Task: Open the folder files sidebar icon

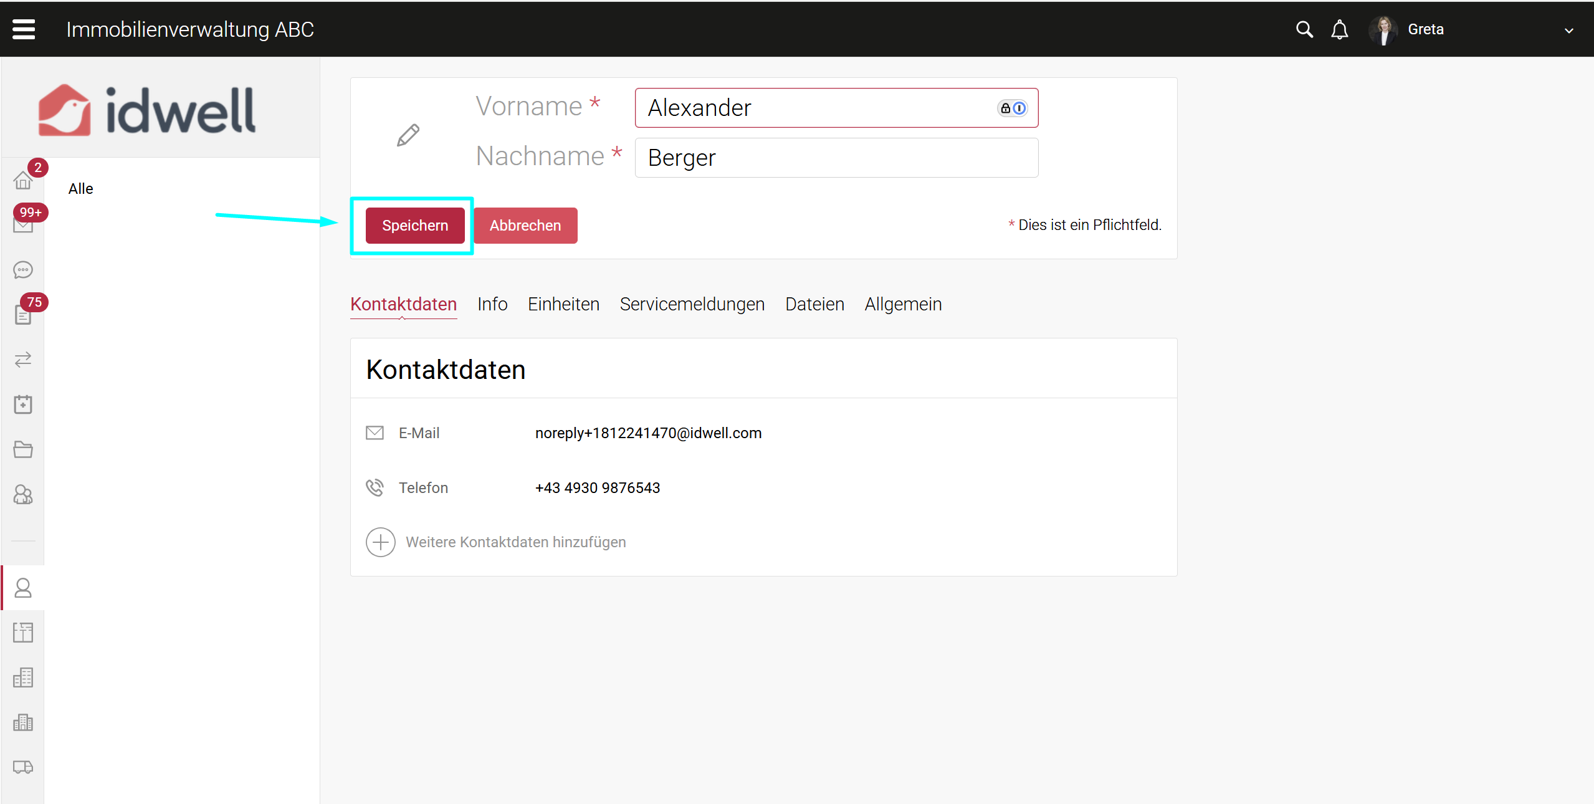Action: tap(23, 449)
